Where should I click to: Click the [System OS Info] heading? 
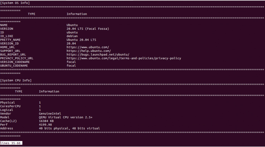(15, 3)
